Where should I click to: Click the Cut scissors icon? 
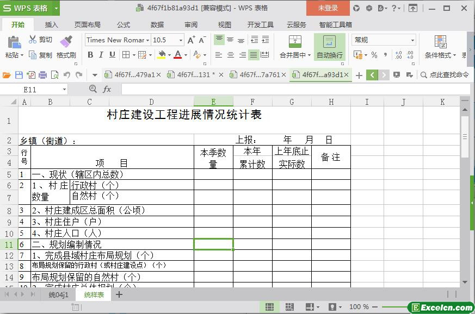33,40
